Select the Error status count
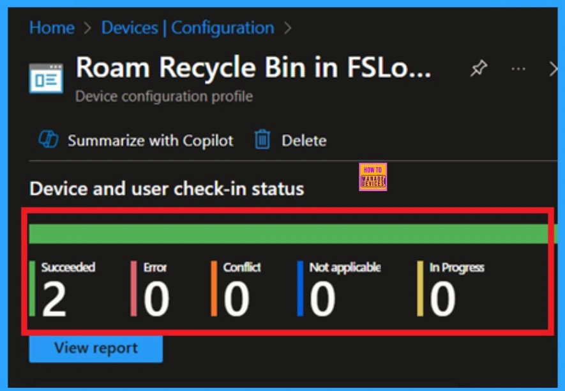This screenshot has height=391, width=565. point(156,300)
